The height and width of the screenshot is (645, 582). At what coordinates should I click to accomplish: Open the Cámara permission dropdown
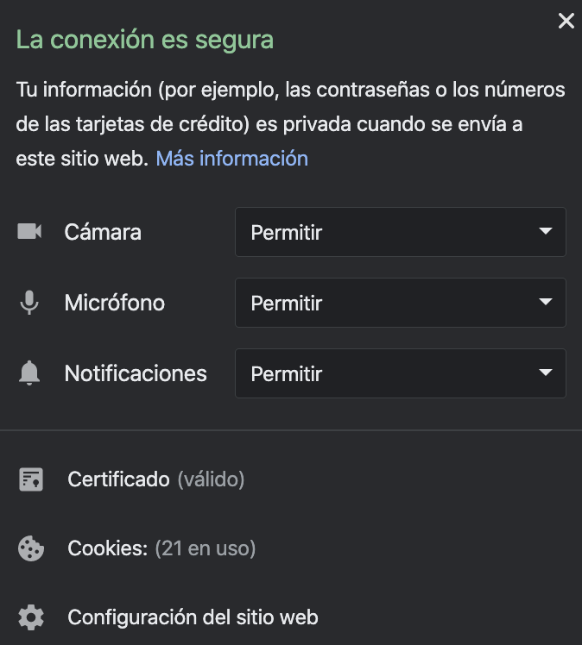click(400, 232)
